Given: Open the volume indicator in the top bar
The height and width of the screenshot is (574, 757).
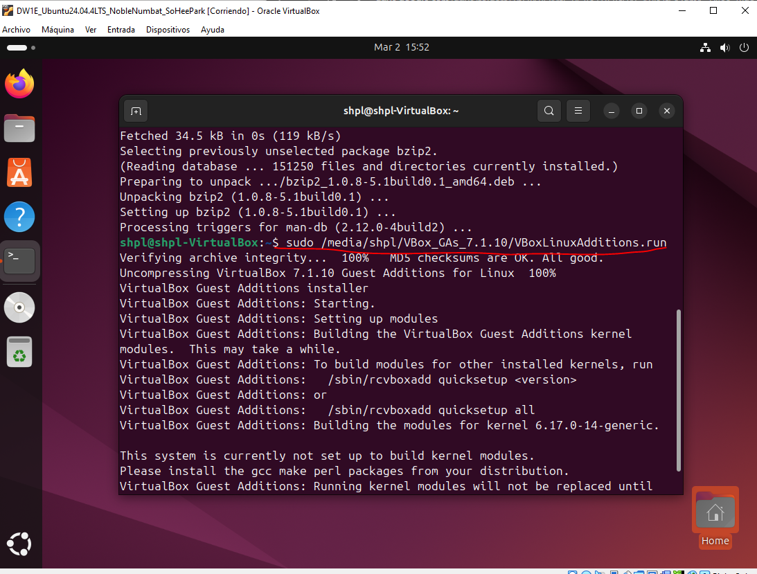Looking at the screenshot, I should pyautogui.click(x=724, y=47).
